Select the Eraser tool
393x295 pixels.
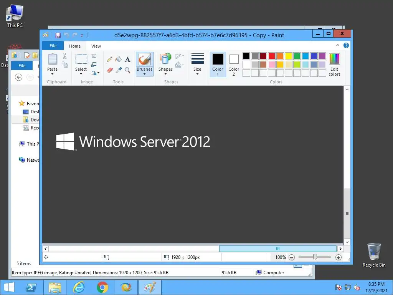coord(109,70)
